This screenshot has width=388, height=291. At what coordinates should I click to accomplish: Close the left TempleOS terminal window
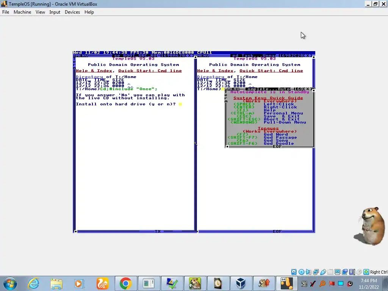click(189, 56)
